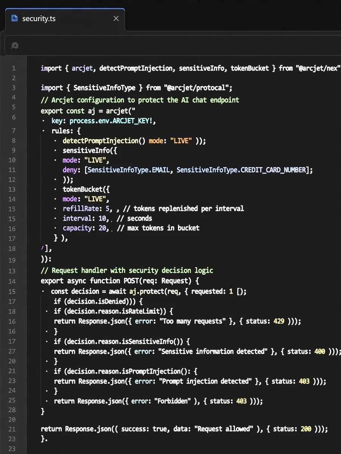Image resolution: width=341 pixels, height=454 pixels.
Task: Click "detectPromptInjection" in the first import line
Action: point(136,68)
